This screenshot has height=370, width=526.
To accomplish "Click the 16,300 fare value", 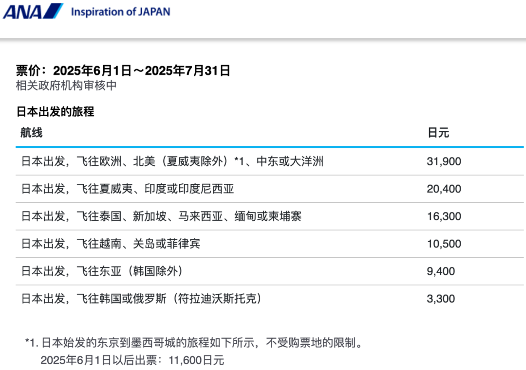I will [444, 216].
